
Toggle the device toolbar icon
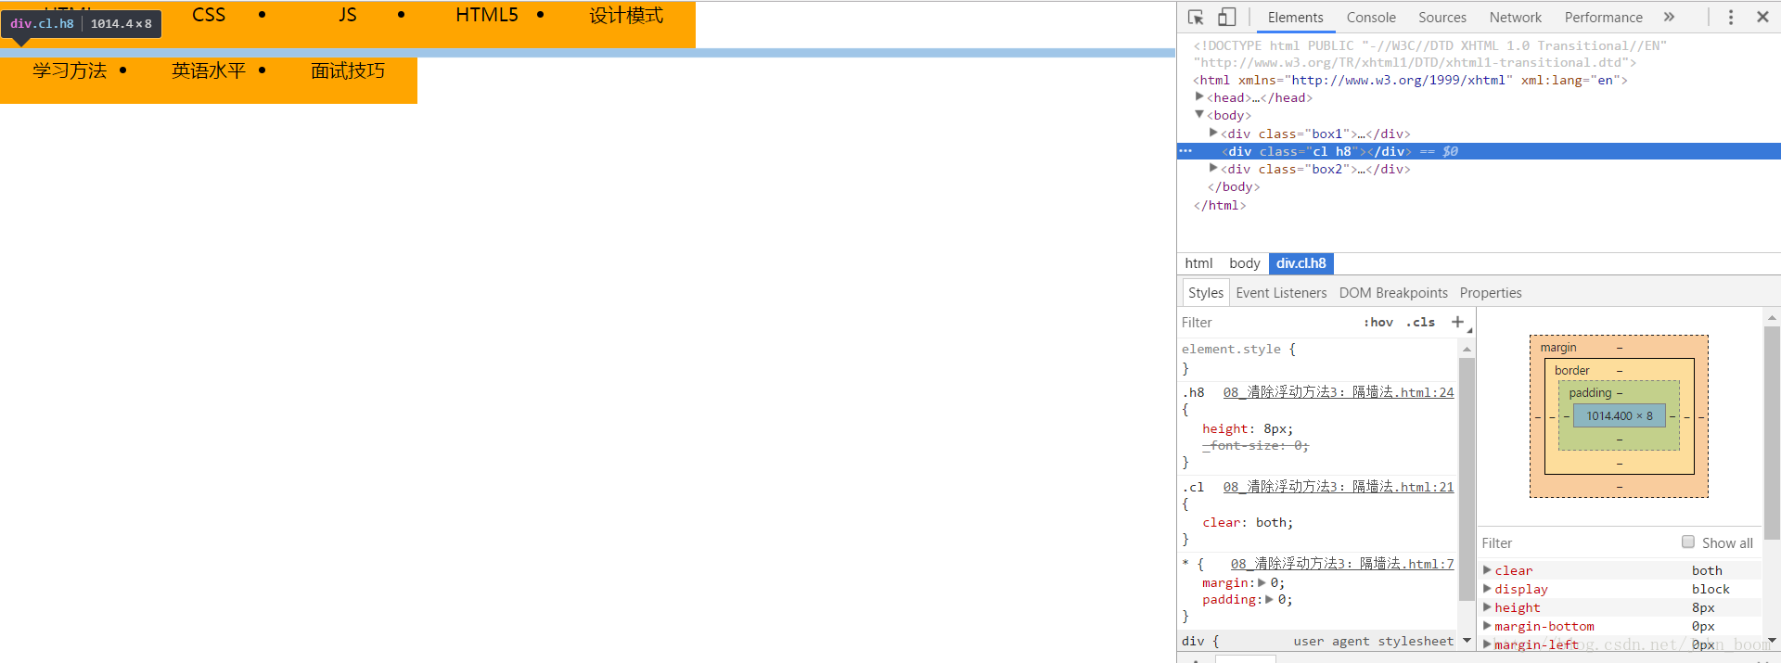[x=1226, y=17]
